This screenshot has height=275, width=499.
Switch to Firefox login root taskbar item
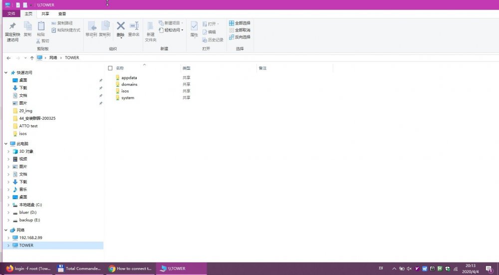tap(28, 269)
